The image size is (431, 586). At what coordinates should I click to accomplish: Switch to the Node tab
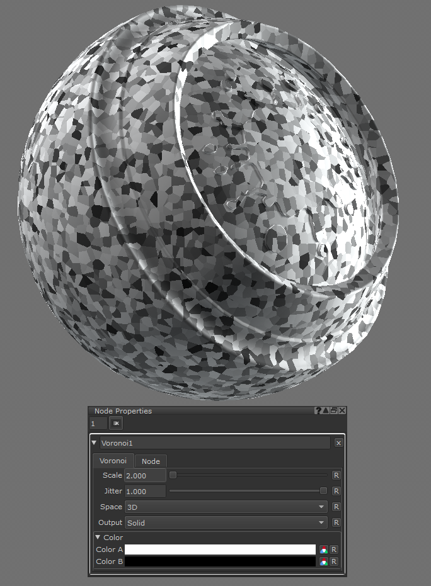pos(151,461)
